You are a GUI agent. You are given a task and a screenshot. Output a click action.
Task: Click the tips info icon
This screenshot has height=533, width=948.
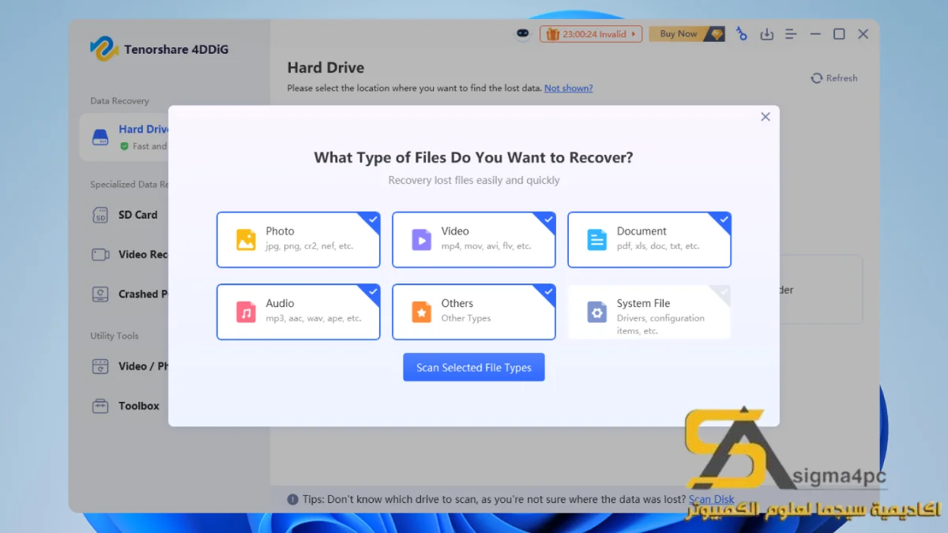(x=292, y=499)
